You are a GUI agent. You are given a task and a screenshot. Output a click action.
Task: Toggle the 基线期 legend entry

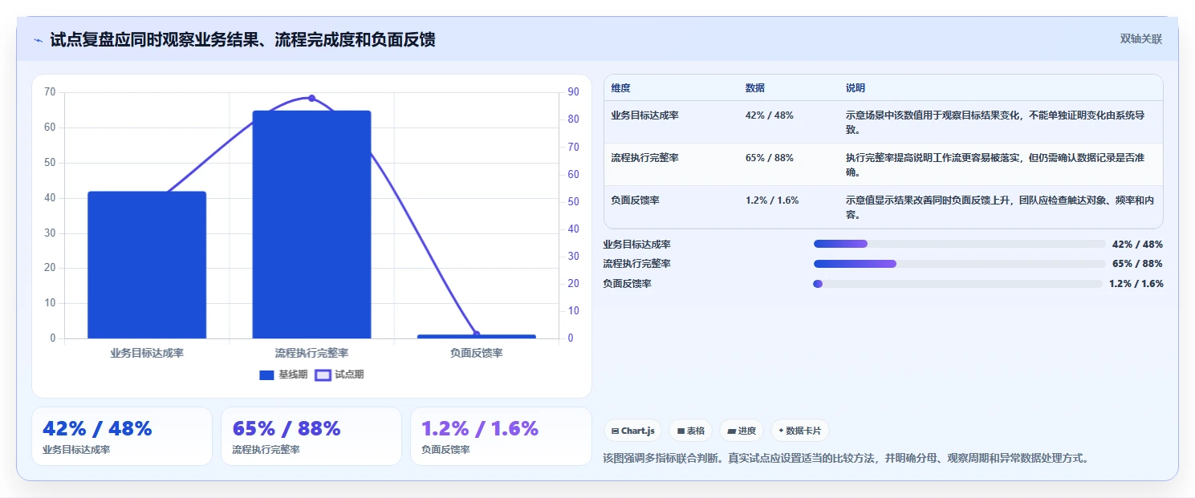[x=283, y=375]
